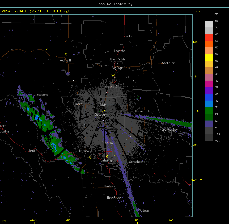Select the ThreeHills label

click(143, 111)
